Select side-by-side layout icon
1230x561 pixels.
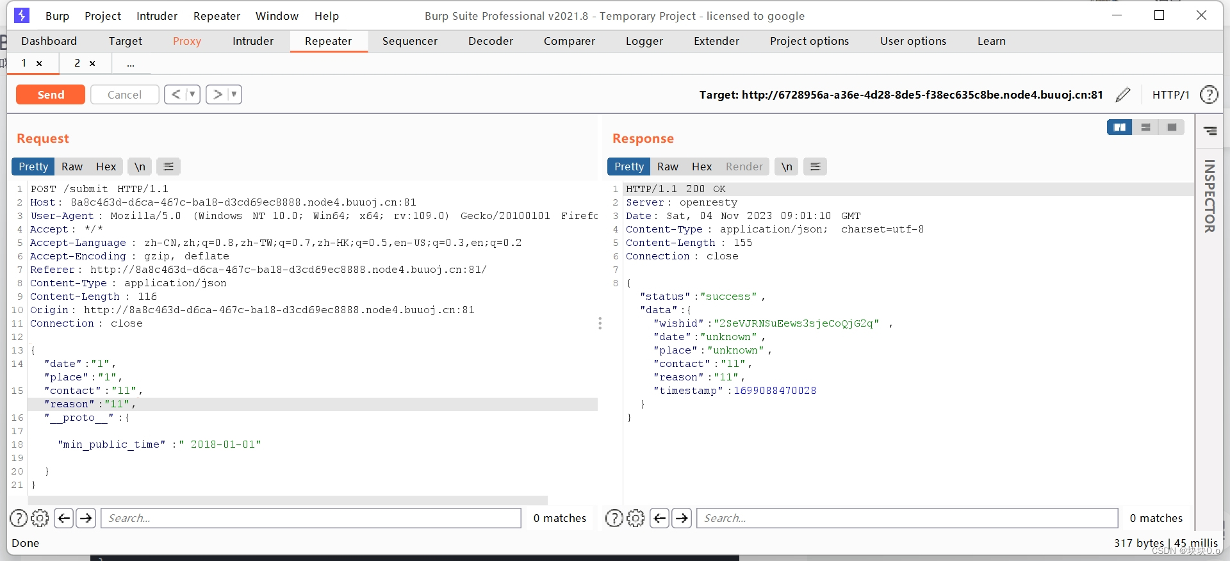[x=1119, y=127]
